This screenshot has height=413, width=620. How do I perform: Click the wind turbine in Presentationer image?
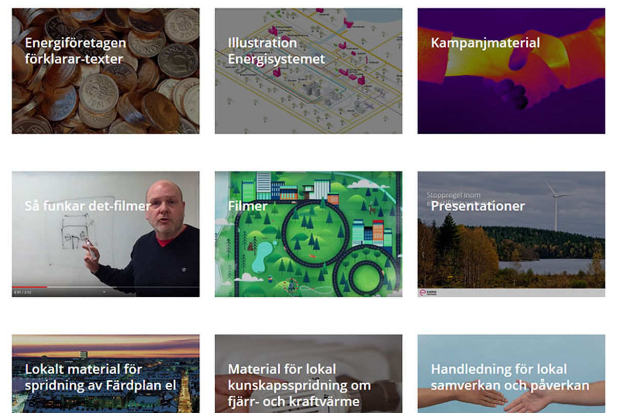557,205
